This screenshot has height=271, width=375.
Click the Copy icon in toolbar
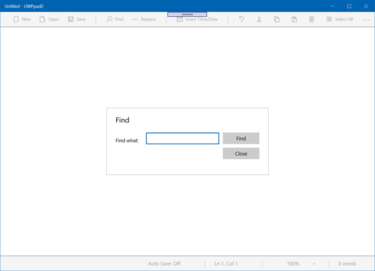[x=276, y=19]
